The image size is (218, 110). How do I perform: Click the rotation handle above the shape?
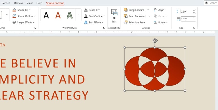[155, 41]
